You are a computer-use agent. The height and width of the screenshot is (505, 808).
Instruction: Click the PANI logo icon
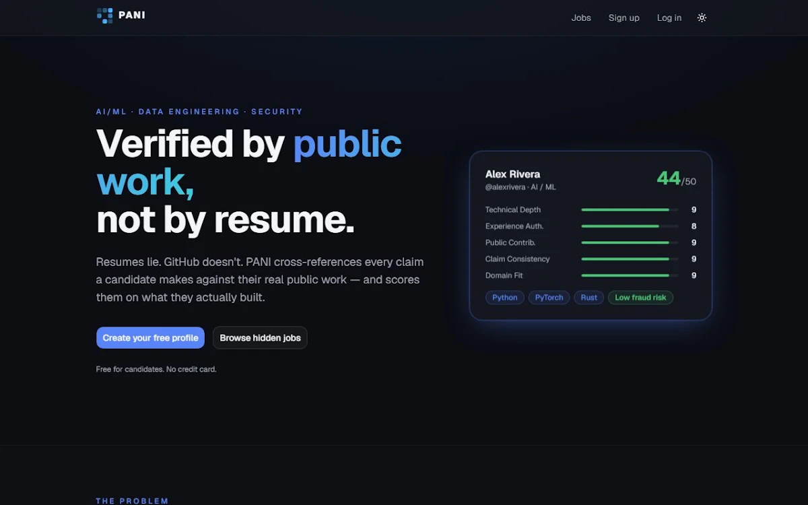tap(104, 15)
